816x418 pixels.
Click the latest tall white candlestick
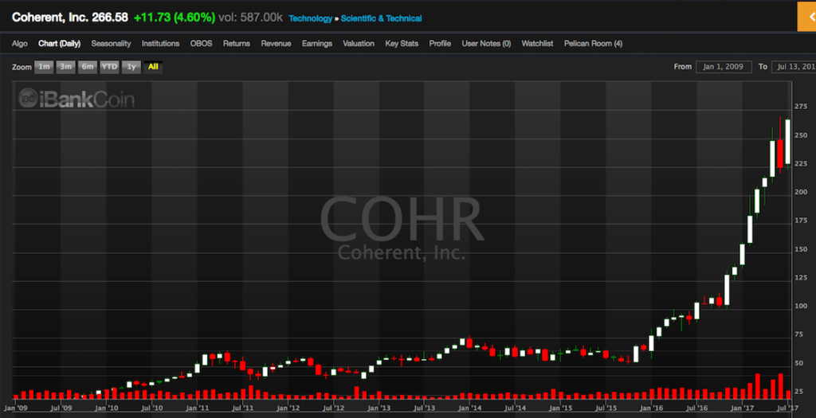coord(788,142)
